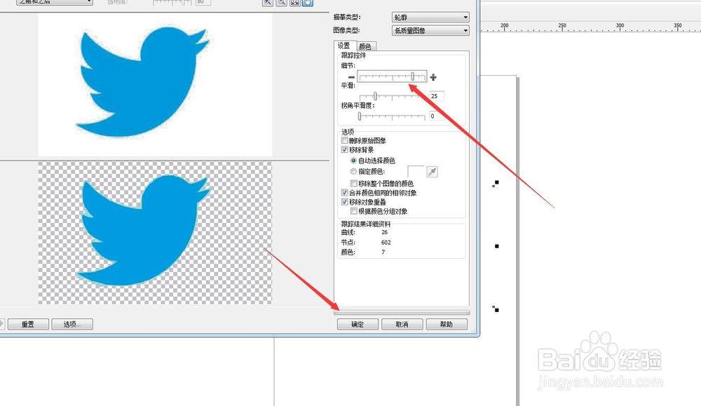Select the pan hand tool in the preview toolbar
This screenshot has width=701, height=406.
point(308,3)
